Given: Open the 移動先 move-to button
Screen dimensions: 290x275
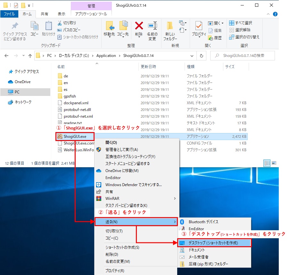Looking at the screenshot, I should click(x=109, y=29).
